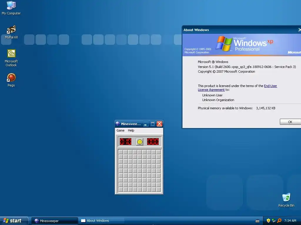This screenshot has height=225, width=301.
Task: Open the Windows start menu
Action: [14, 221]
